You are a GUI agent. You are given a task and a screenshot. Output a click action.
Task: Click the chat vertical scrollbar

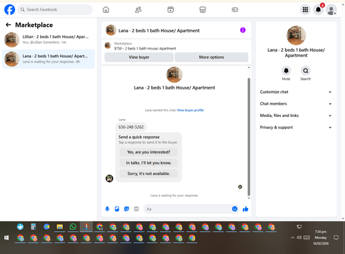point(248,136)
